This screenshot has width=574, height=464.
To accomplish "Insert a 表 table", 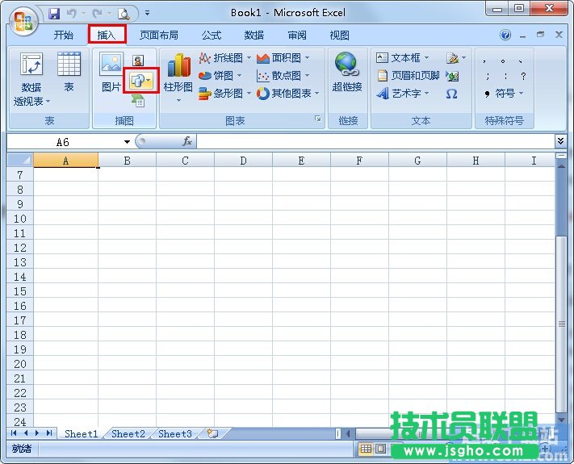I will (x=69, y=71).
